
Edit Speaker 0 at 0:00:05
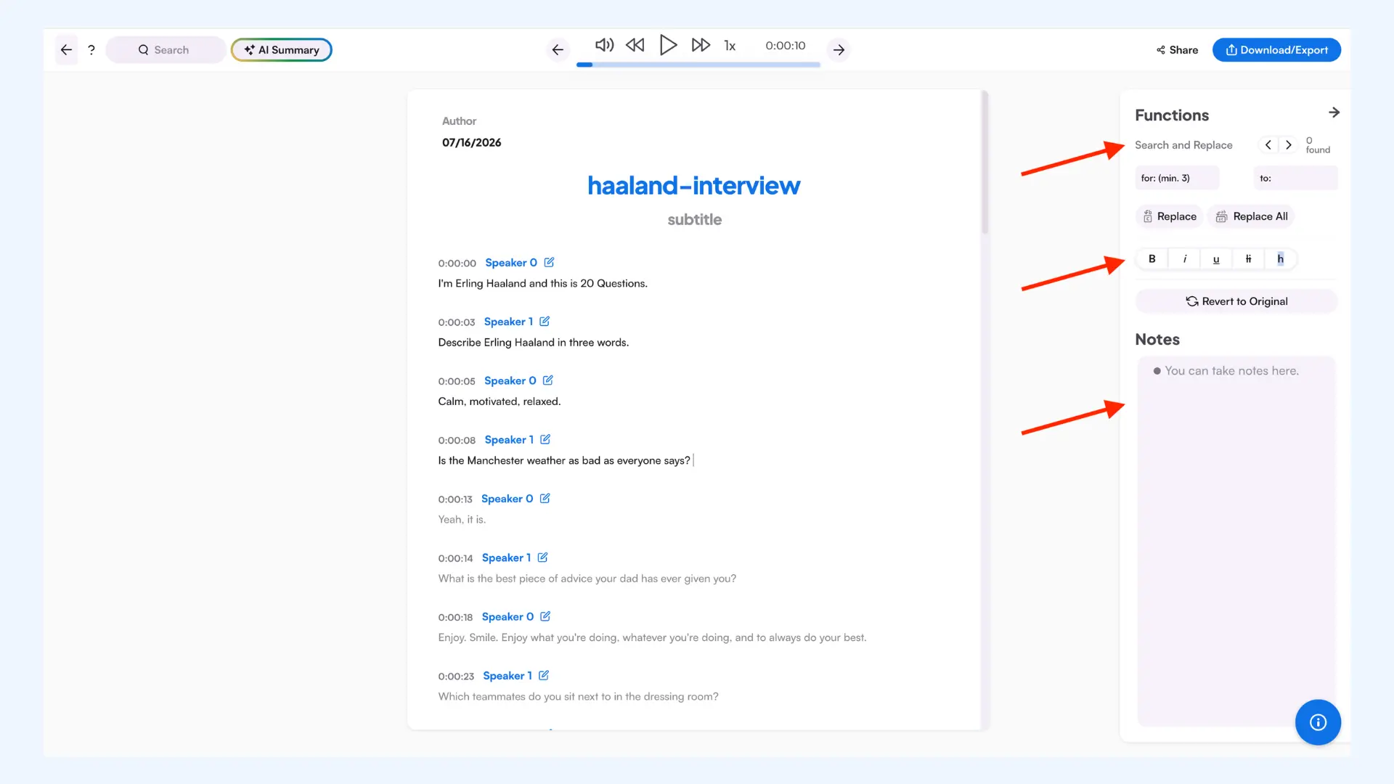pos(548,380)
